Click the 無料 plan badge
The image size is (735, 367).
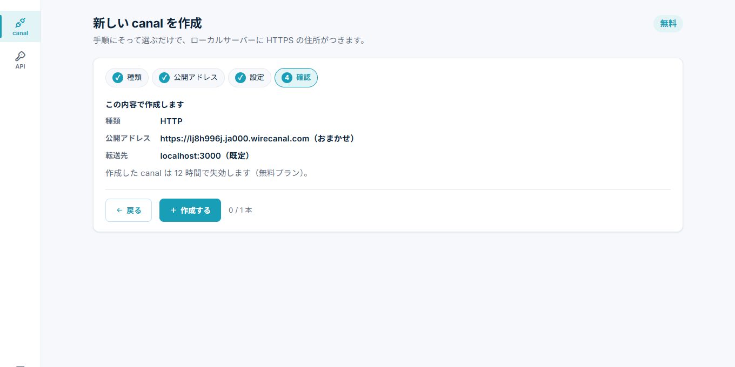(668, 24)
